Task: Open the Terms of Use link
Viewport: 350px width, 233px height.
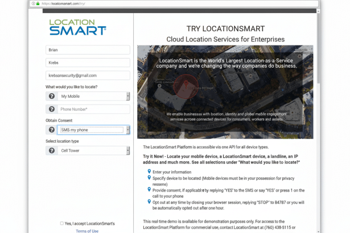Action: click(87, 231)
